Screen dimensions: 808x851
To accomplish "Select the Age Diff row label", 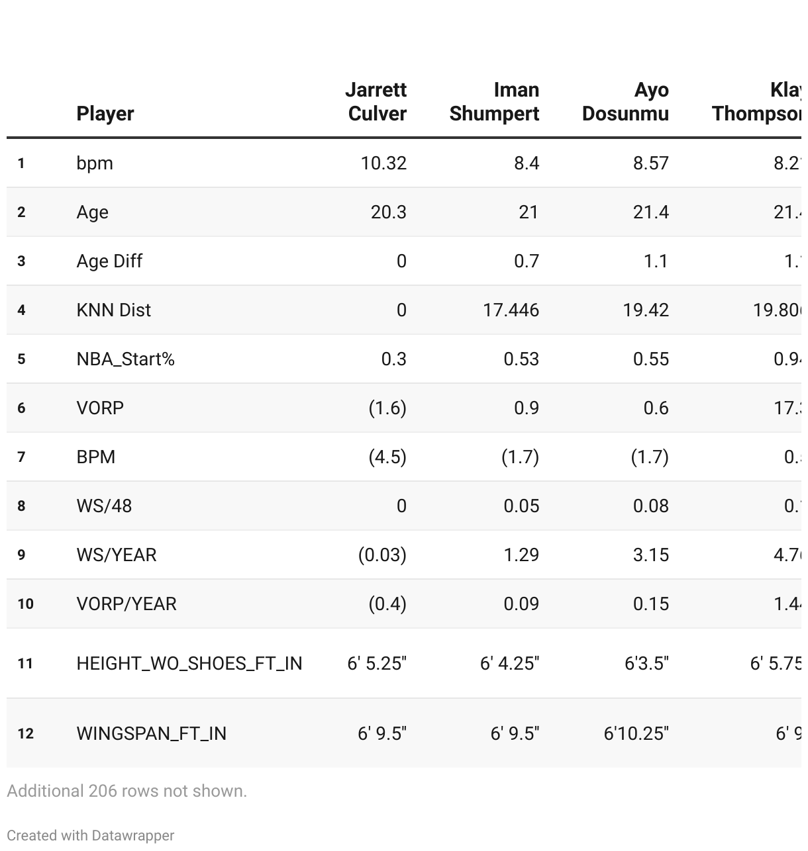I will point(109,261).
